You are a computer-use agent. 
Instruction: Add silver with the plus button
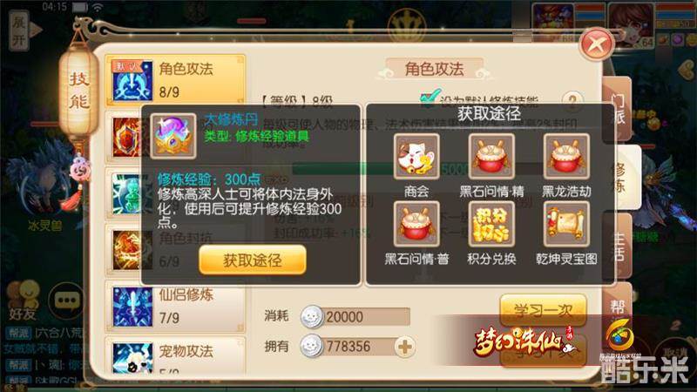404,347
